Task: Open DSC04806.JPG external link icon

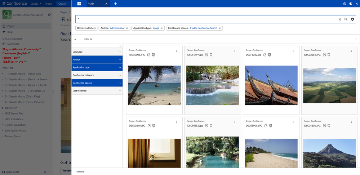Action: (x=324, y=126)
